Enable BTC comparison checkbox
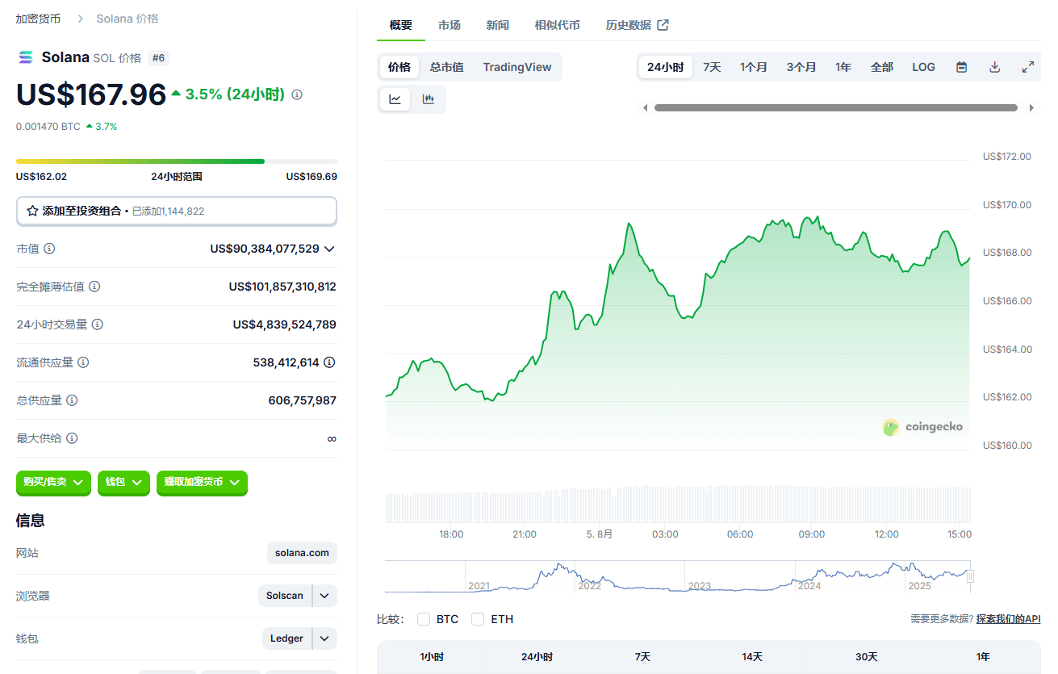1058x674 pixels. [424, 619]
